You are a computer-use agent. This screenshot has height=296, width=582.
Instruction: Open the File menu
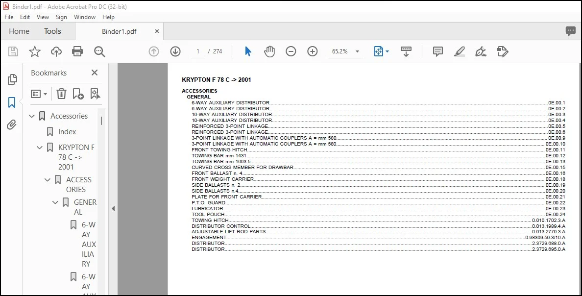(9, 17)
